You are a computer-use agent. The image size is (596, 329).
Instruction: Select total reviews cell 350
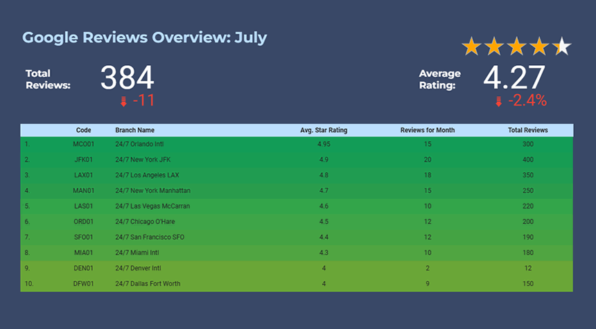528,175
